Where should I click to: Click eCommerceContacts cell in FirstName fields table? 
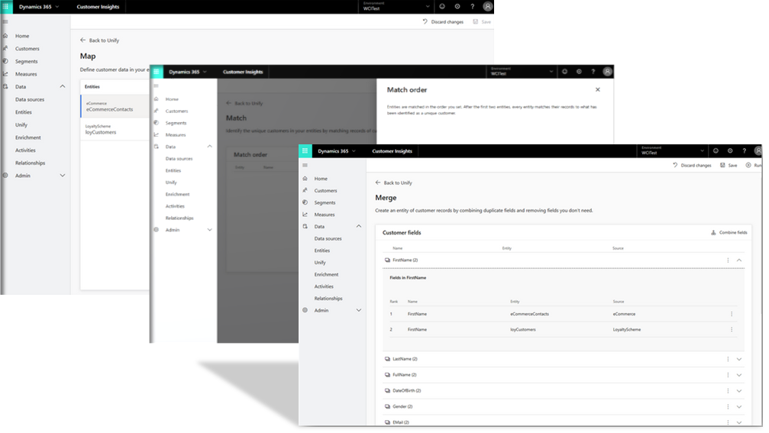(x=530, y=314)
